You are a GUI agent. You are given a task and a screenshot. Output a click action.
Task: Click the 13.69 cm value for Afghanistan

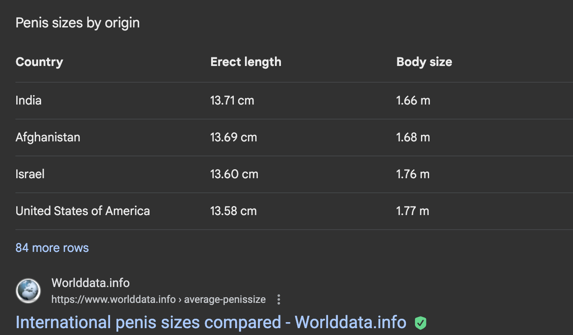click(x=233, y=138)
